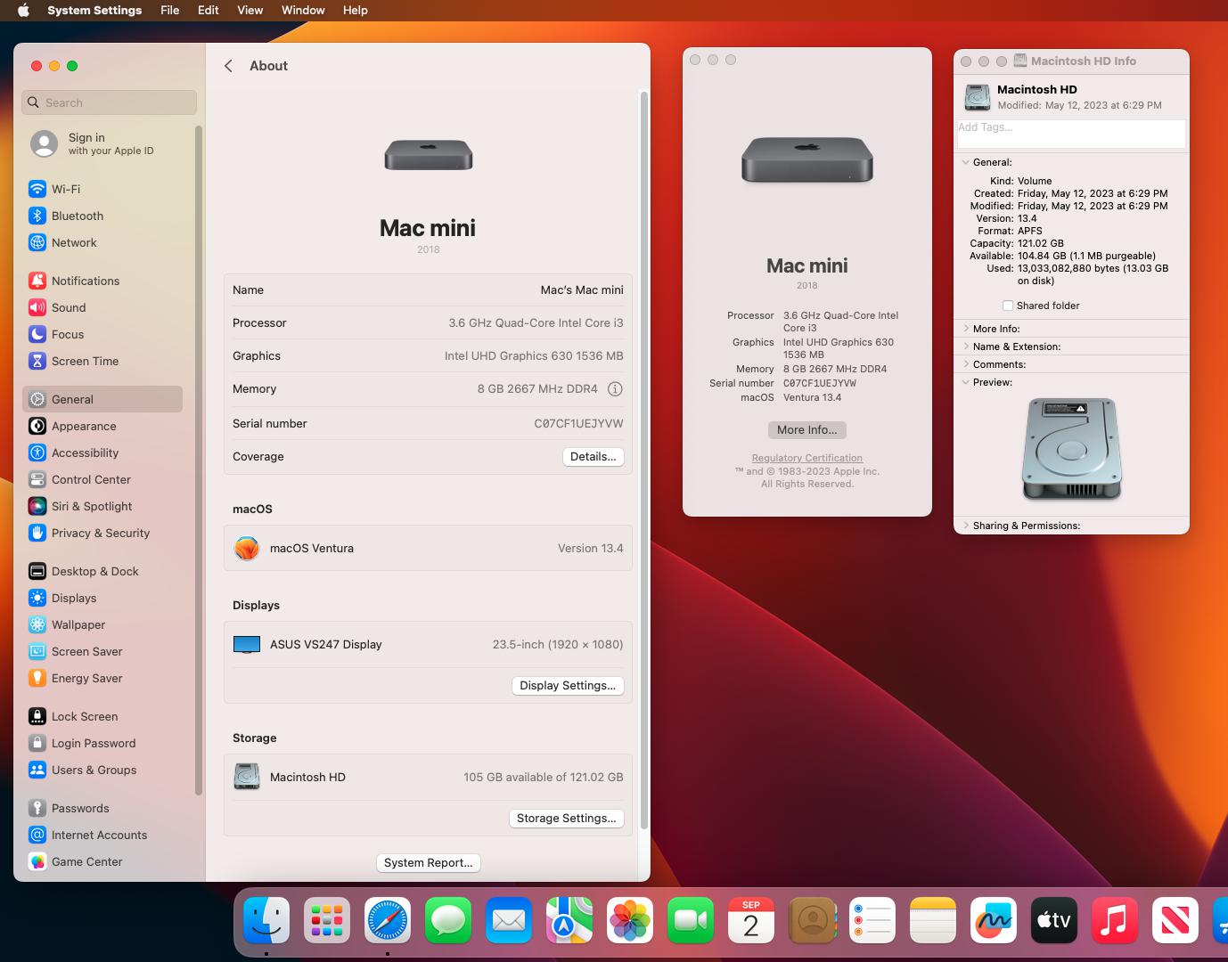Select General in the sidebar
This screenshot has width=1228, height=962.
[102, 399]
